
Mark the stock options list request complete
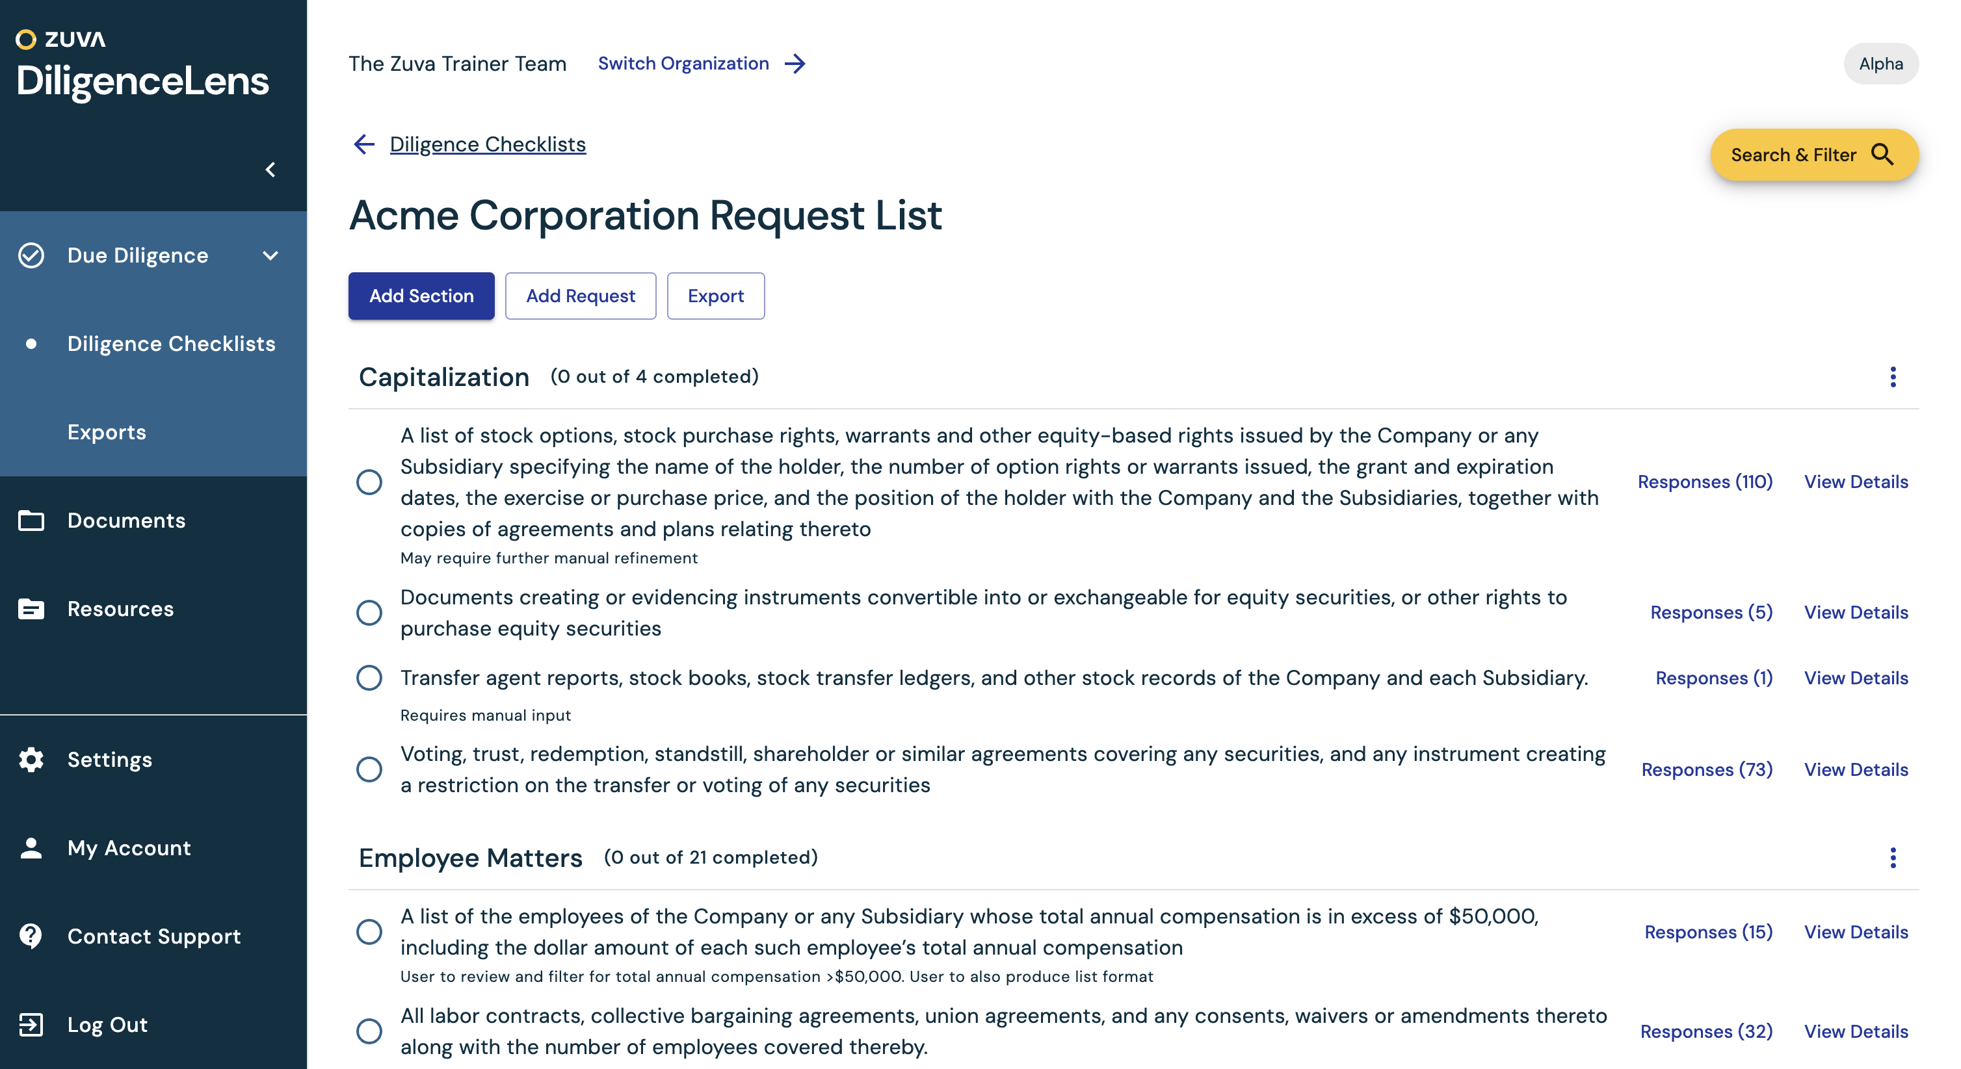click(369, 482)
